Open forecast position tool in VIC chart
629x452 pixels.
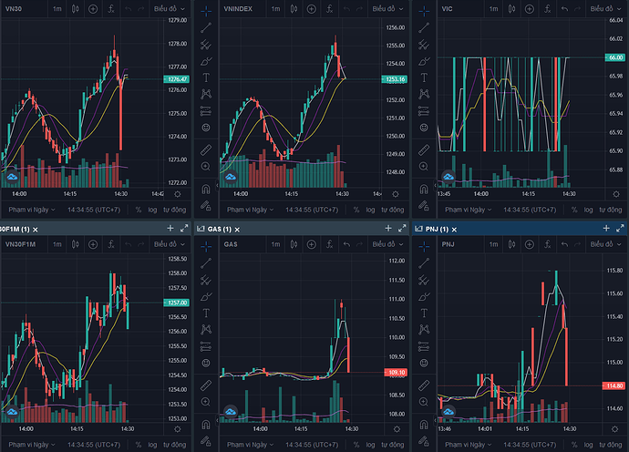click(x=424, y=111)
